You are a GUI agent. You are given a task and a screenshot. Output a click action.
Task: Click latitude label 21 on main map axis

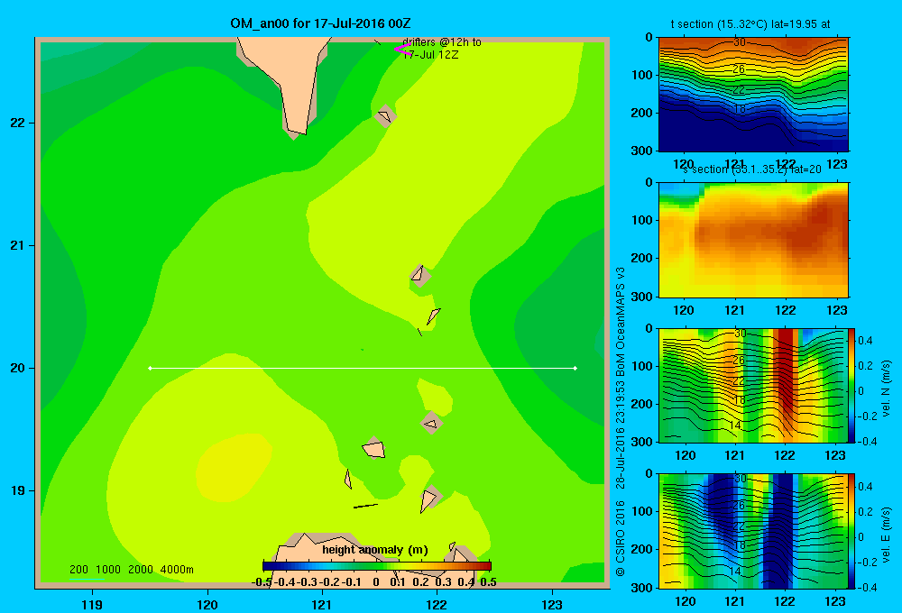18,245
